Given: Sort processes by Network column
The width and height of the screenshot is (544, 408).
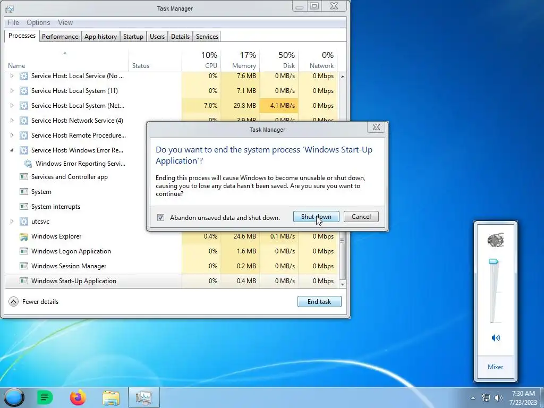Looking at the screenshot, I should (x=318, y=59).
